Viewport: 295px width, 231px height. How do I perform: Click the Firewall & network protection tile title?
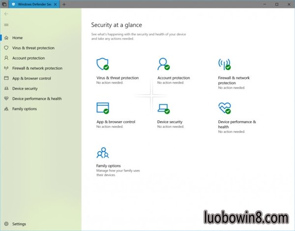pos(234,80)
